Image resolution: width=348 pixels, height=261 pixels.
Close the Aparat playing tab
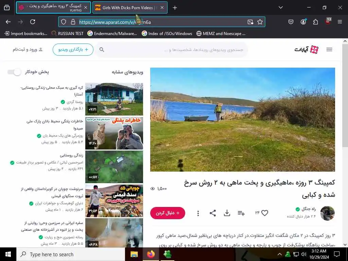[x=86, y=7]
